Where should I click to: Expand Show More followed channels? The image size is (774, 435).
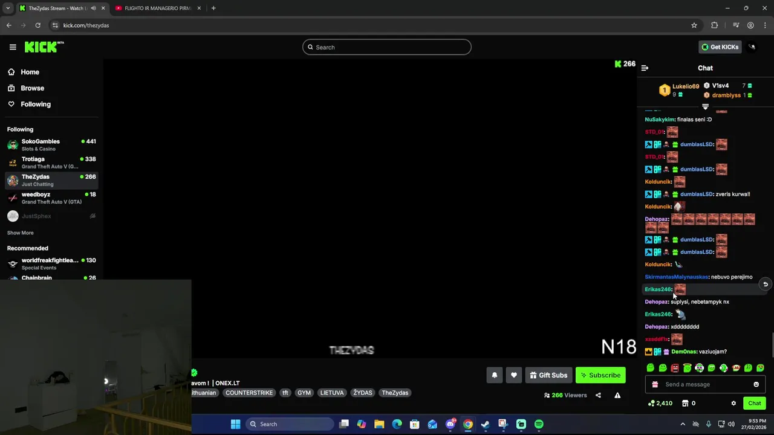point(21,233)
